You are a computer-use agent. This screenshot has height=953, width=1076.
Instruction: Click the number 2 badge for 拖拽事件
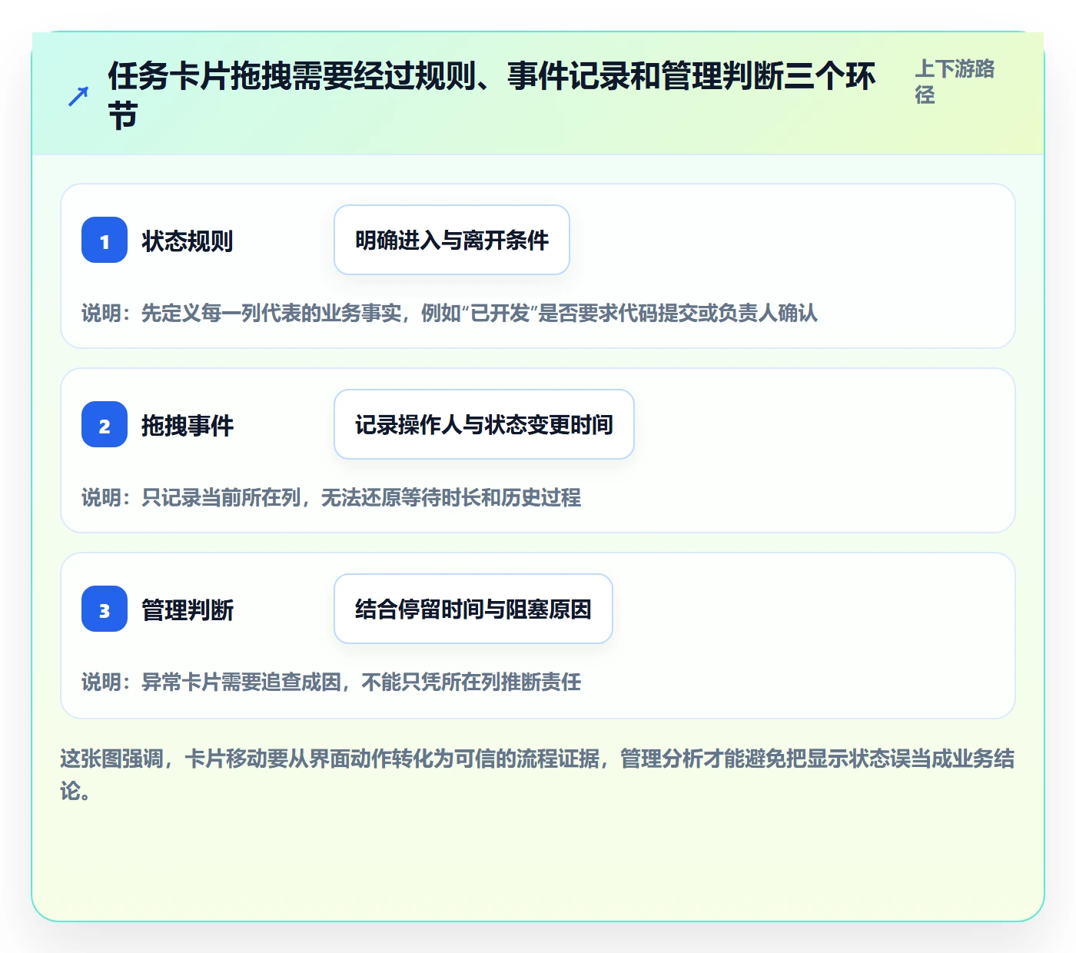tap(105, 424)
